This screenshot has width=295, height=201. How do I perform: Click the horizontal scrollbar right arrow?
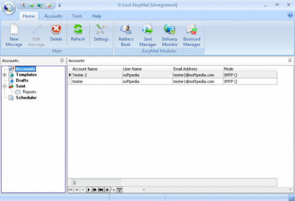click(290, 190)
